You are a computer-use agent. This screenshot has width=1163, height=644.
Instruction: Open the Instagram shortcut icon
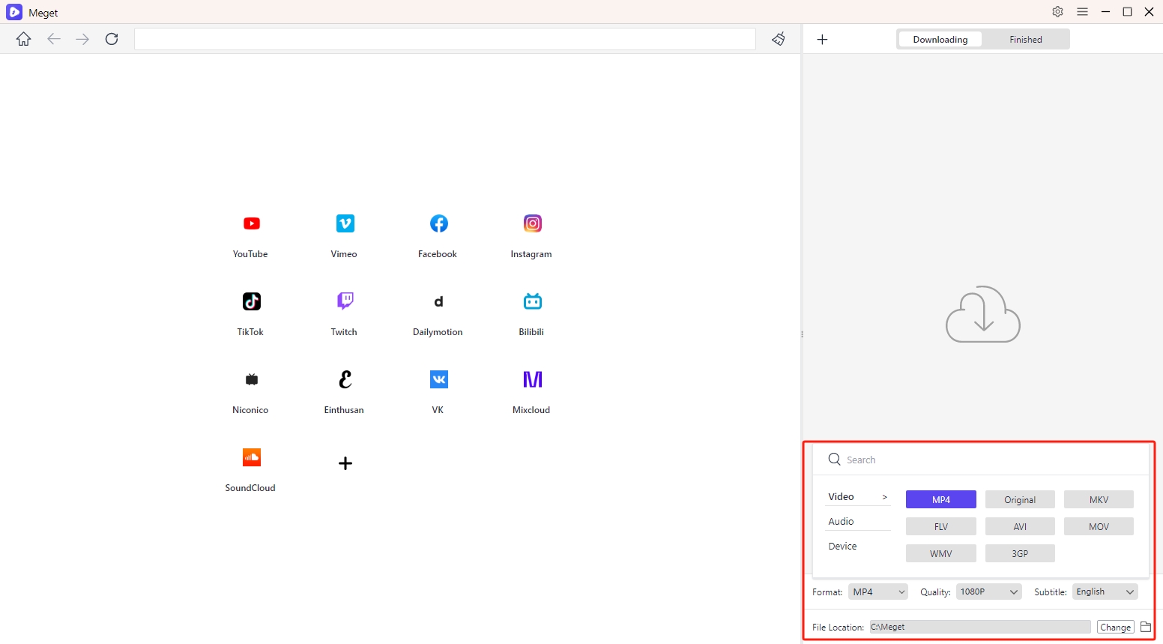[533, 223]
